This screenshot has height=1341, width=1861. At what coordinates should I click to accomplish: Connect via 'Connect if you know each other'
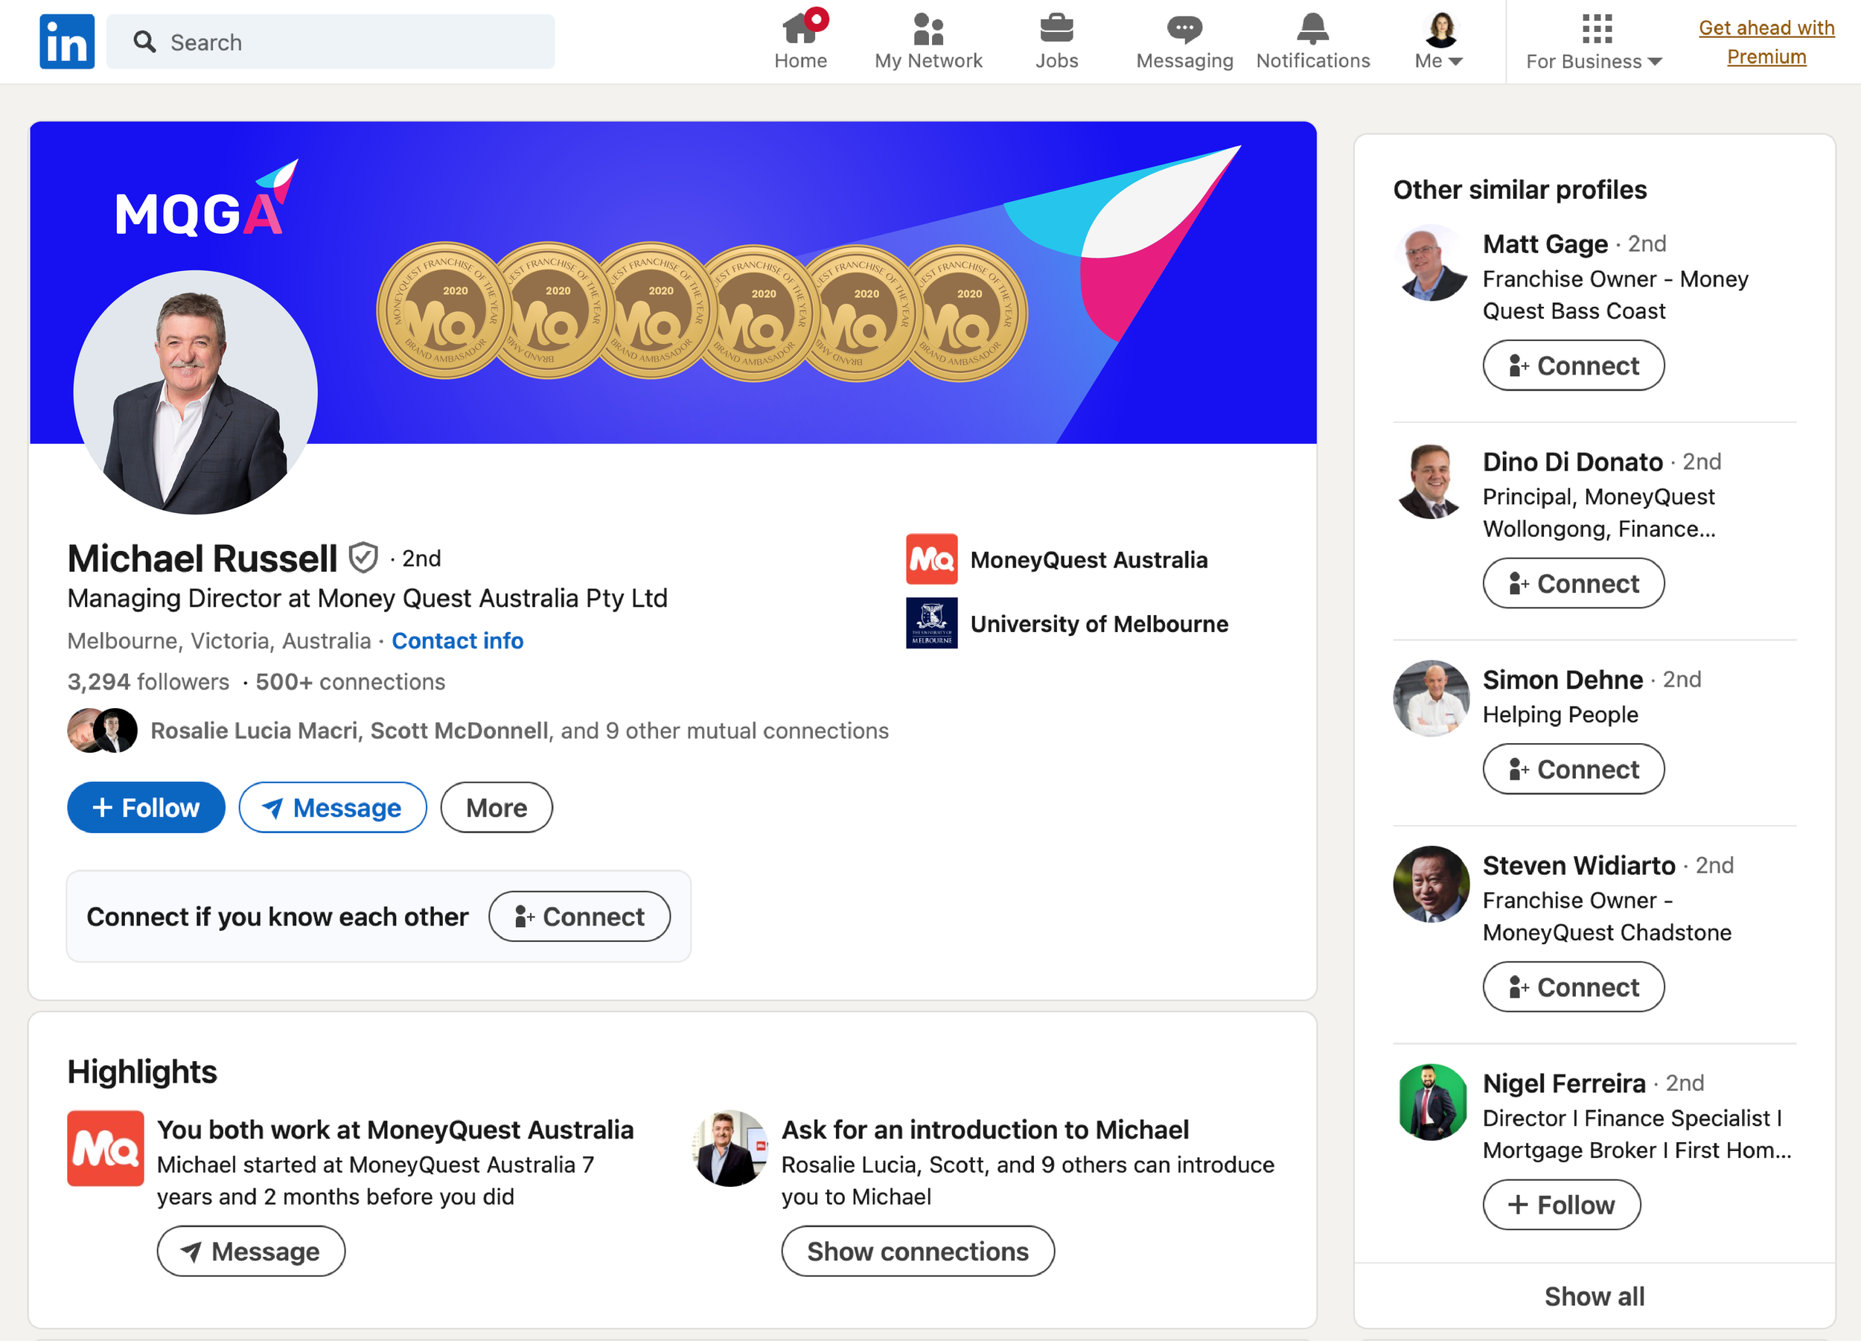pyautogui.click(x=579, y=917)
